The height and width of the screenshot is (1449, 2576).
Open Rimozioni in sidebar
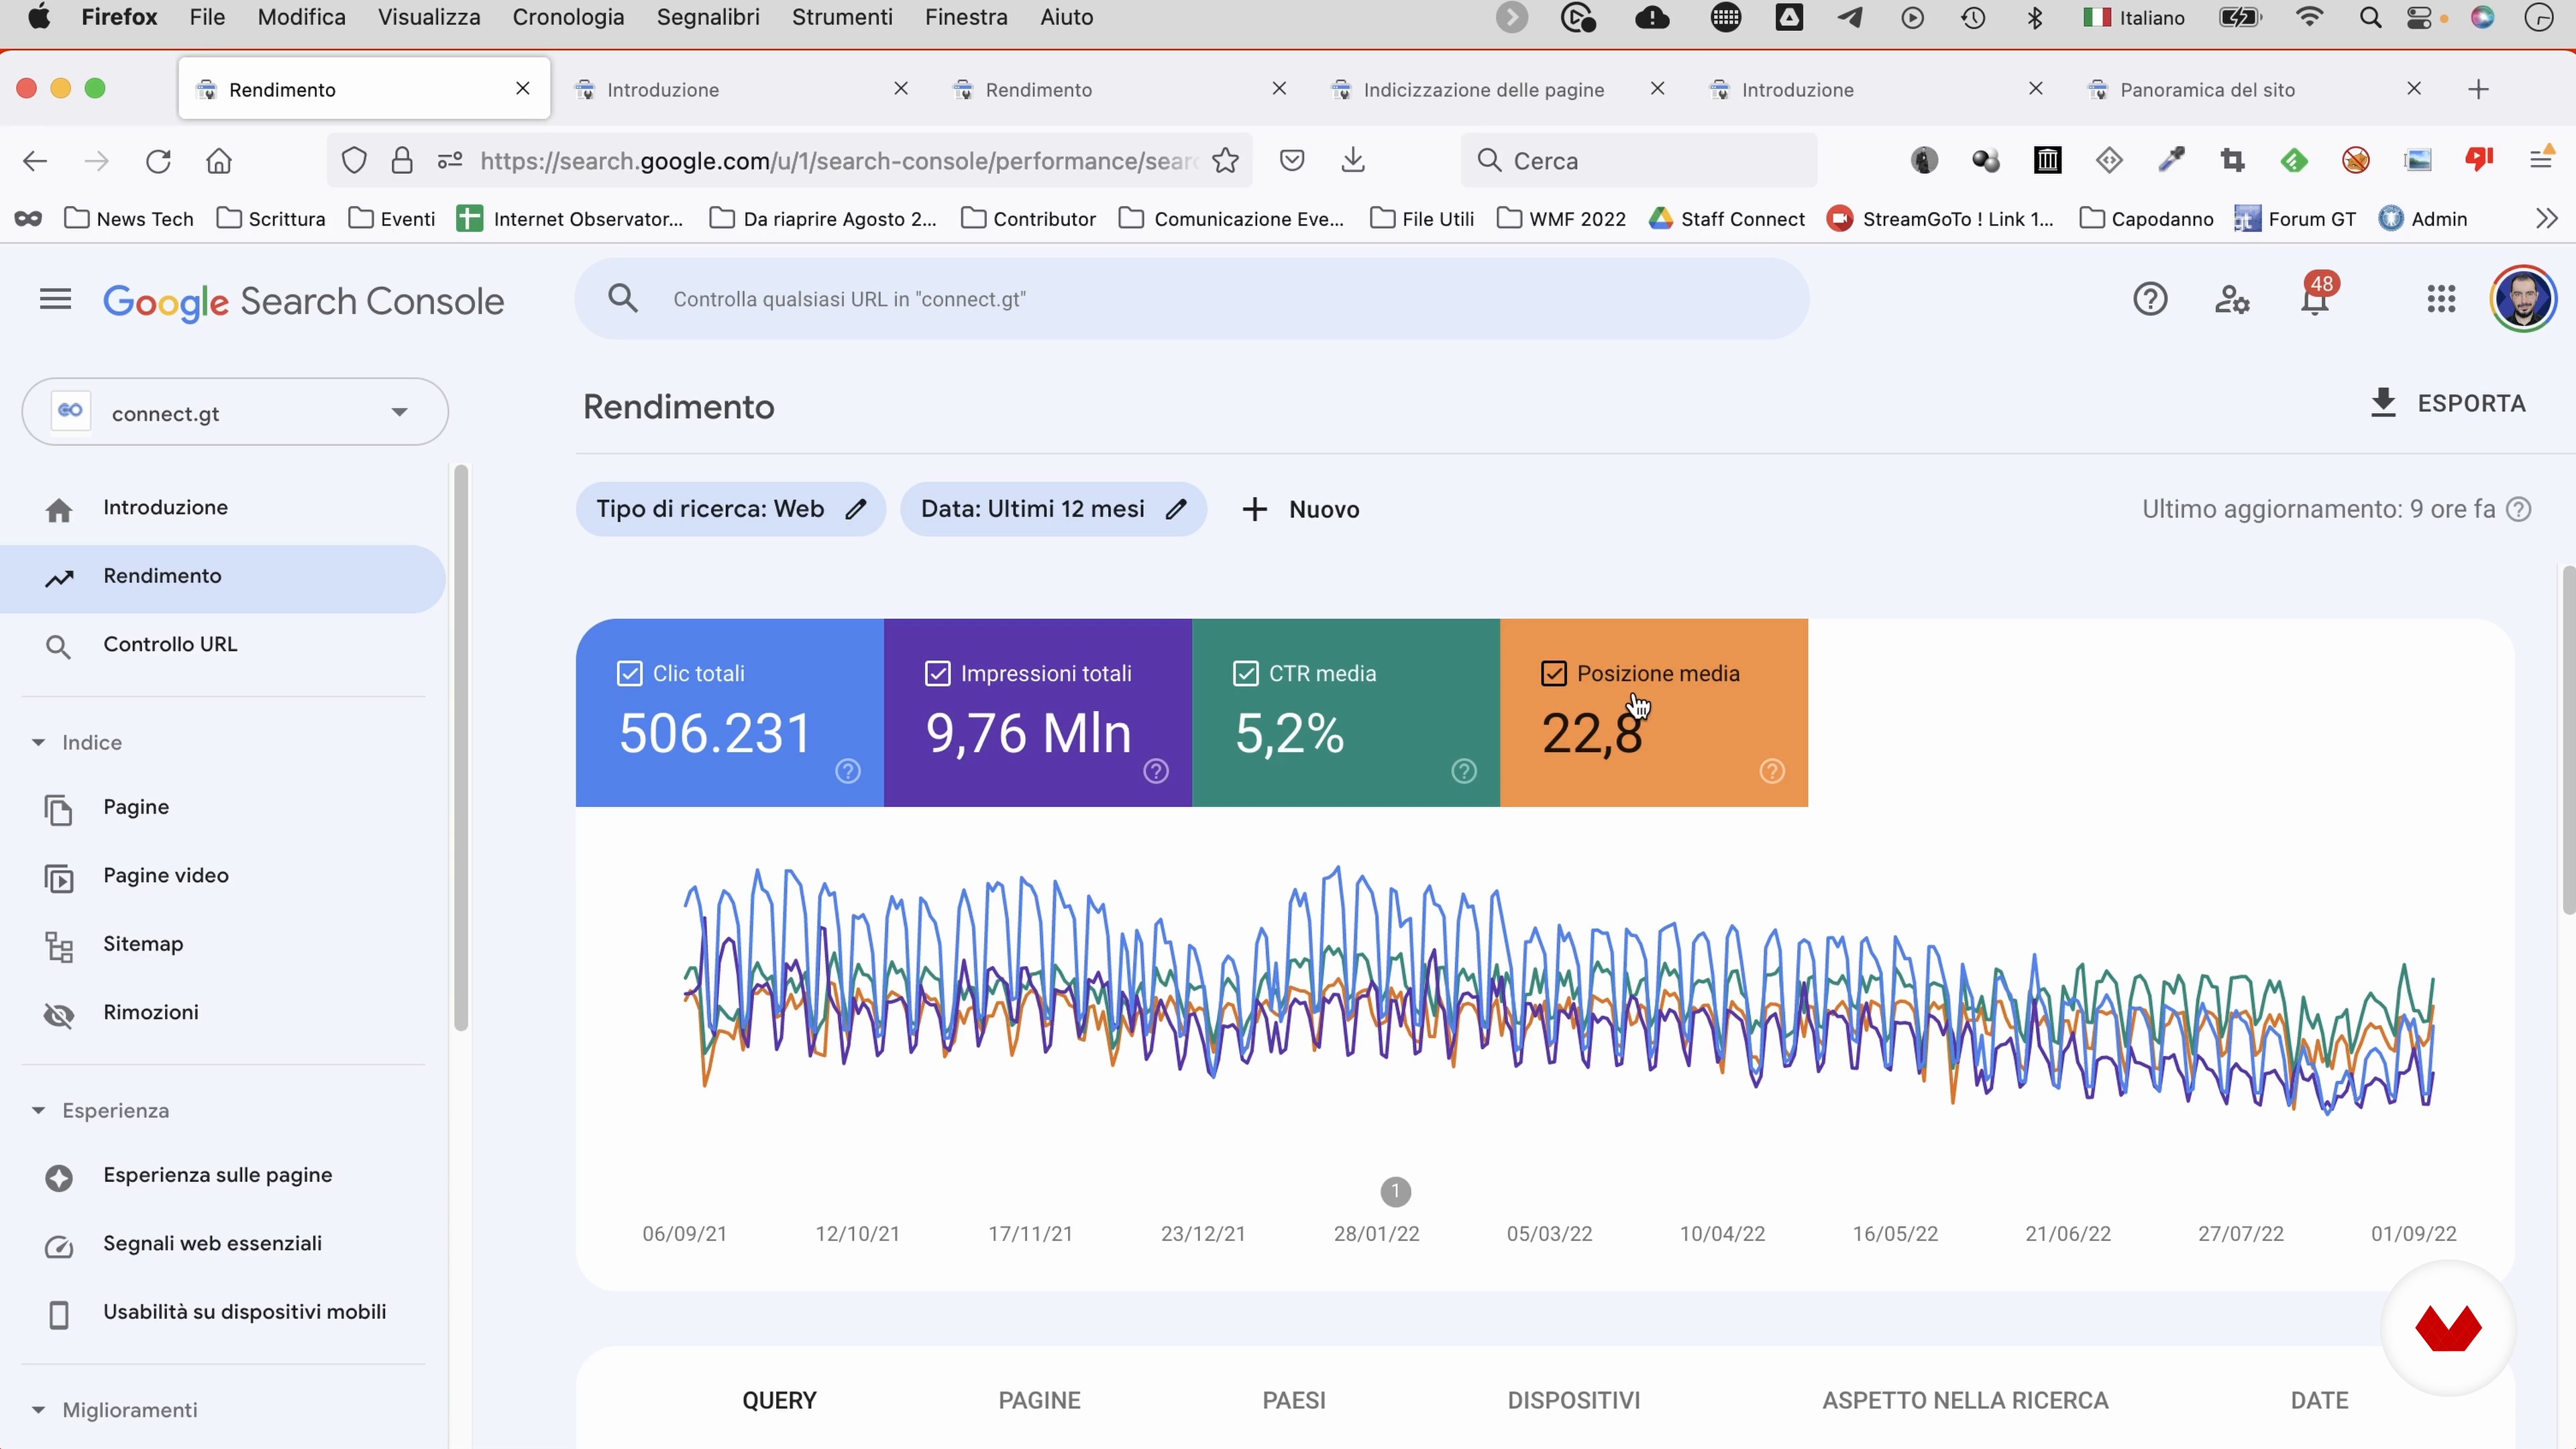click(x=222, y=1013)
